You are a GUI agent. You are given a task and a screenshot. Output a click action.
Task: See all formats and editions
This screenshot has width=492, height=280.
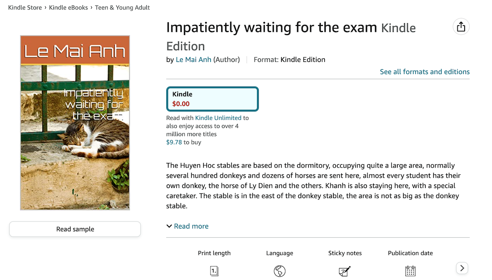coord(425,71)
